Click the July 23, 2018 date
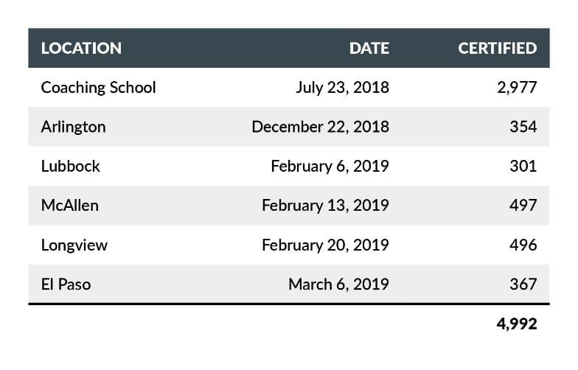This screenshot has height=370, width=578. pyautogui.click(x=342, y=88)
